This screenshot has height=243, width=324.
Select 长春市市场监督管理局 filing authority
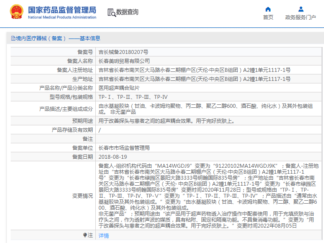pyautogui.click(x=124, y=148)
